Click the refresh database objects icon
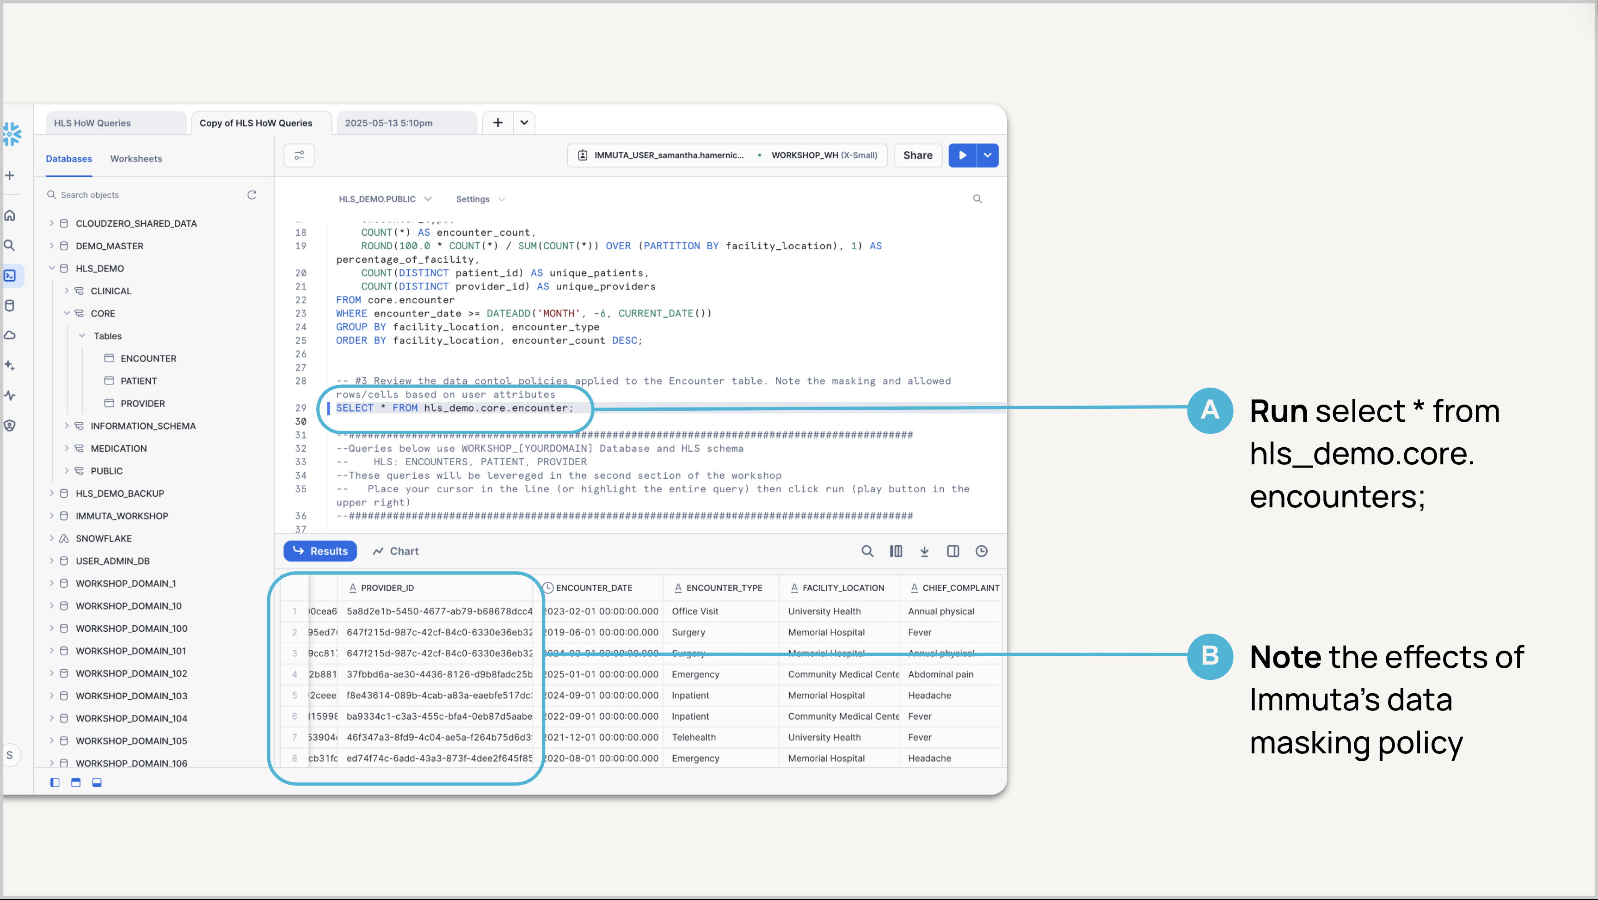 click(252, 195)
